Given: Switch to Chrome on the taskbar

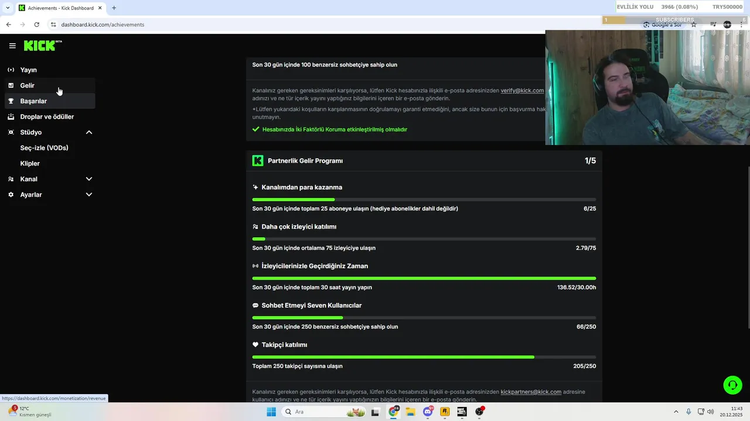Looking at the screenshot, I should pyautogui.click(x=393, y=412).
